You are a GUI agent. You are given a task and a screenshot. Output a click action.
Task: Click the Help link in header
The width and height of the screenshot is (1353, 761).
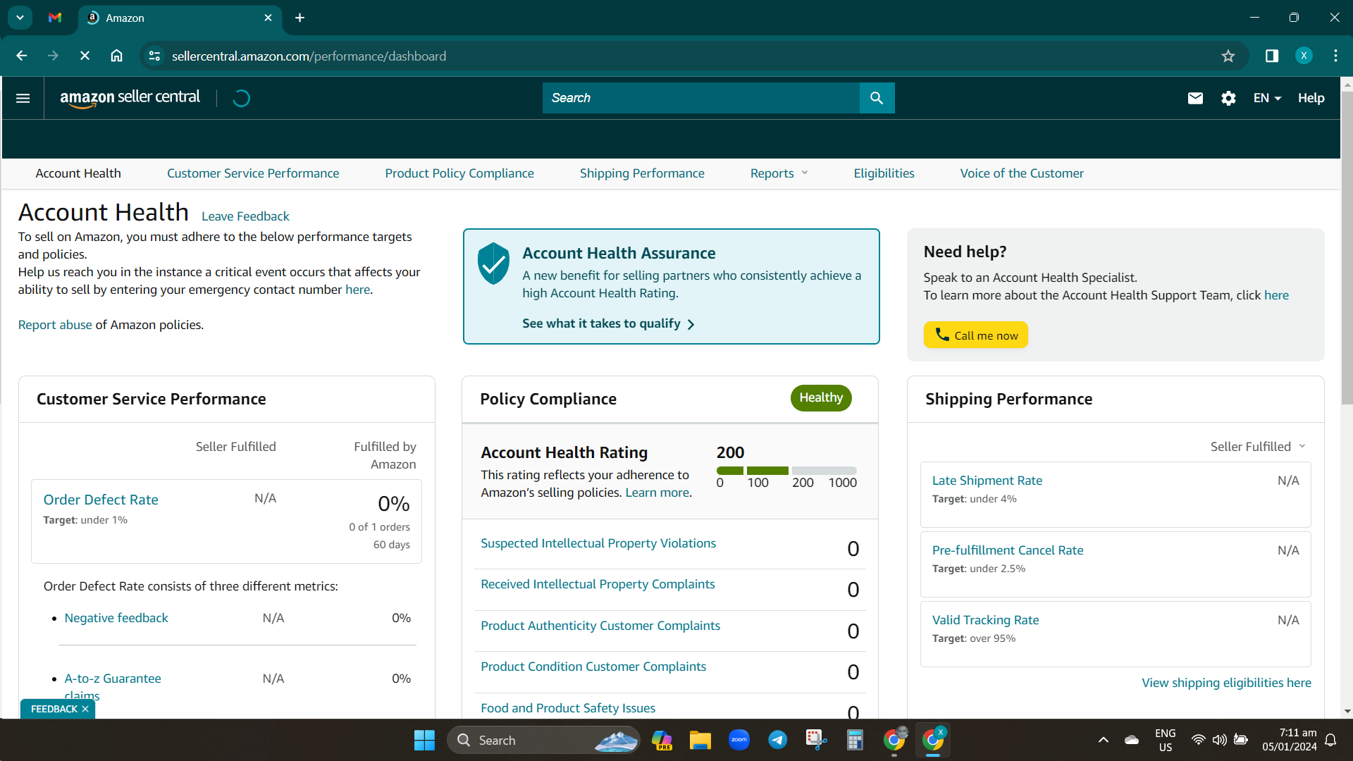(x=1311, y=98)
